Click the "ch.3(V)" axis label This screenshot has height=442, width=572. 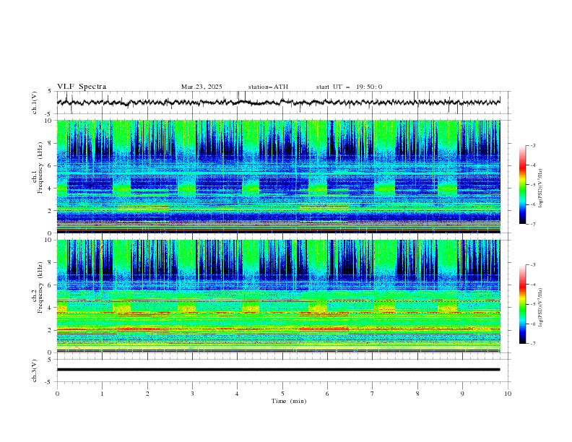[35, 370]
